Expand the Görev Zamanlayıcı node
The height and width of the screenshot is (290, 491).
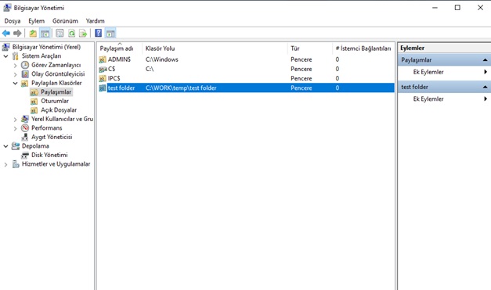(x=15, y=66)
